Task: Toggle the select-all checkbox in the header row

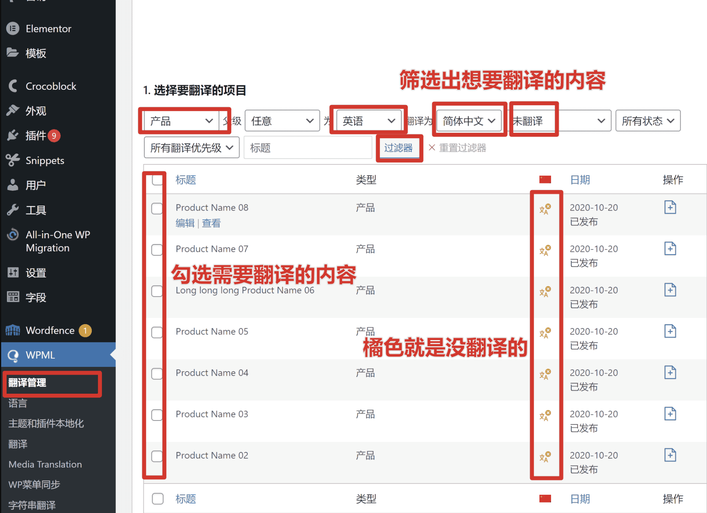Action: [157, 180]
